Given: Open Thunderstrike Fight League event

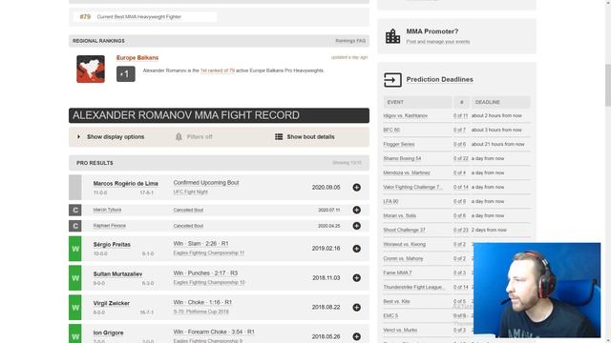Looking at the screenshot, I should [413, 288].
